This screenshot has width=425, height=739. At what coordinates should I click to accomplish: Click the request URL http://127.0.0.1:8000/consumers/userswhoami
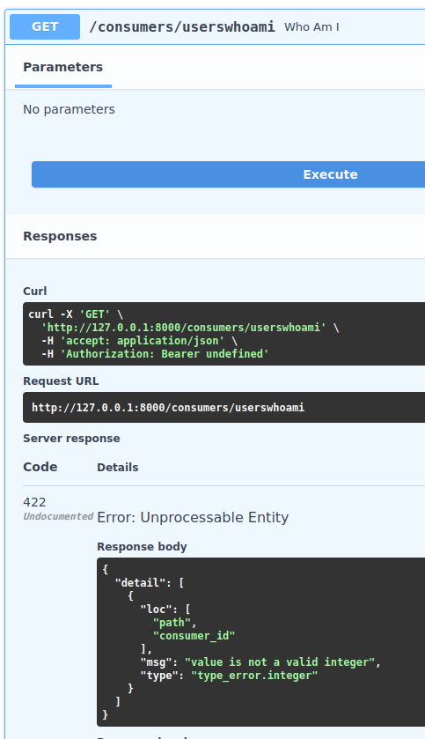pos(168,407)
